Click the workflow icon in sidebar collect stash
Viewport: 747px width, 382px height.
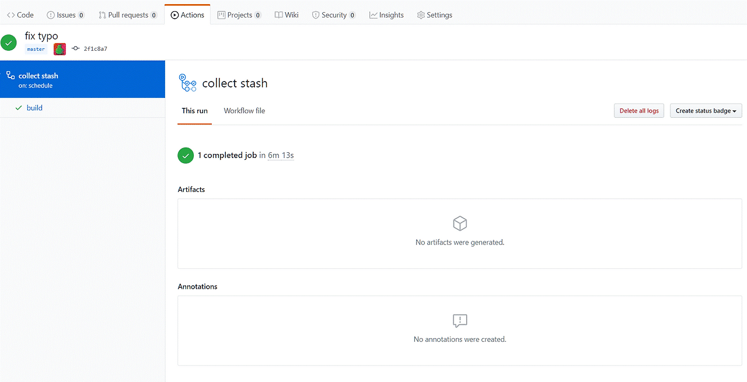pyautogui.click(x=11, y=75)
